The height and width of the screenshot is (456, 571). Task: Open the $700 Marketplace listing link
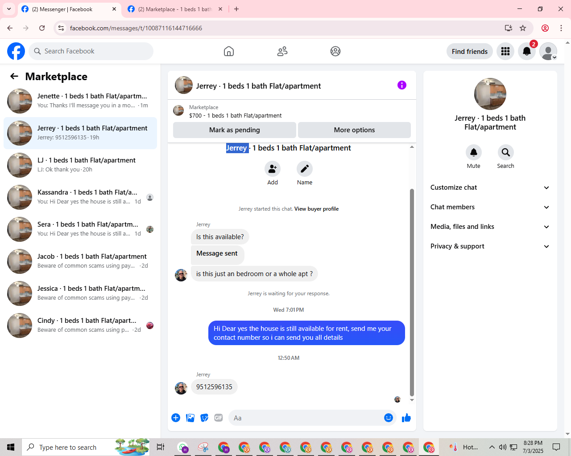tap(235, 115)
